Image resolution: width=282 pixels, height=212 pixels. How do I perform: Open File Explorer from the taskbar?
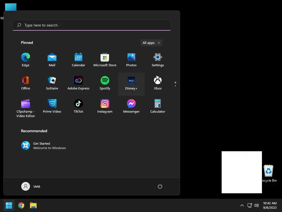coord(33,205)
